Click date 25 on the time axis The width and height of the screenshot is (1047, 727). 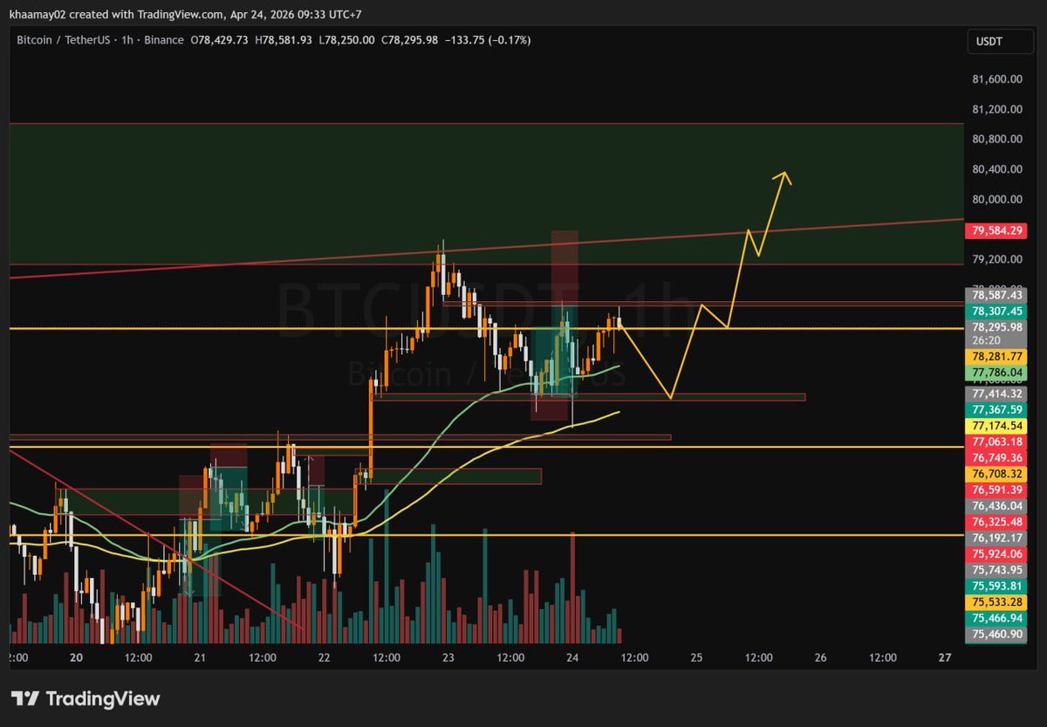pyautogui.click(x=696, y=657)
